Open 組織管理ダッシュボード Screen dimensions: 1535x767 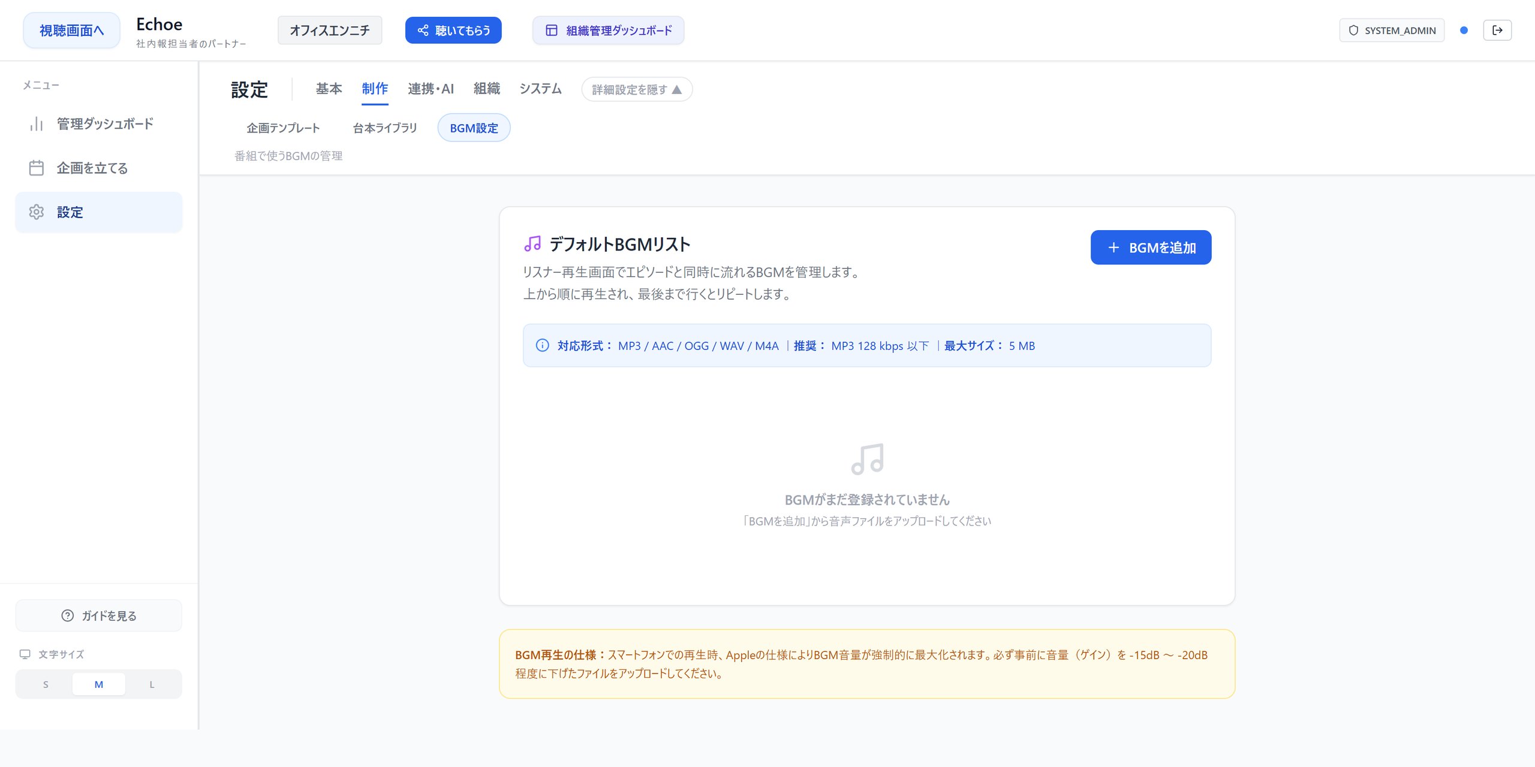coord(608,30)
